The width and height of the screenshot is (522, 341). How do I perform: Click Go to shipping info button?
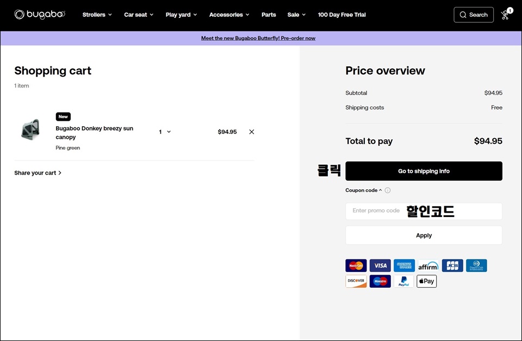click(x=424, y=171)
